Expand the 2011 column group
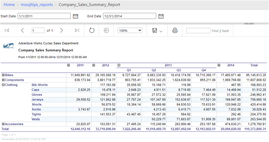The width and height of the screenshot is (269, 142). [68, 65]
